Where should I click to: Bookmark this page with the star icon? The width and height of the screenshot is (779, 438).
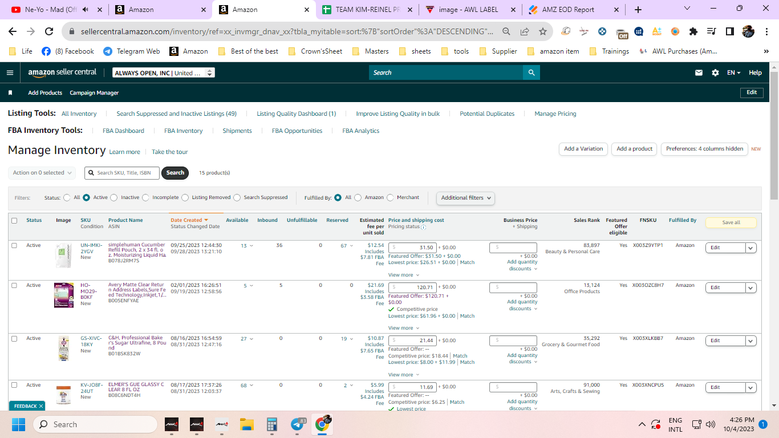(x=542, y=31)
